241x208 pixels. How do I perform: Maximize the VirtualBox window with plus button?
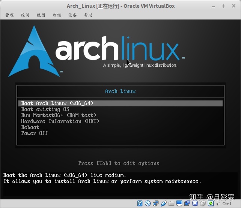pyautogui.click(x=223, y=6)
